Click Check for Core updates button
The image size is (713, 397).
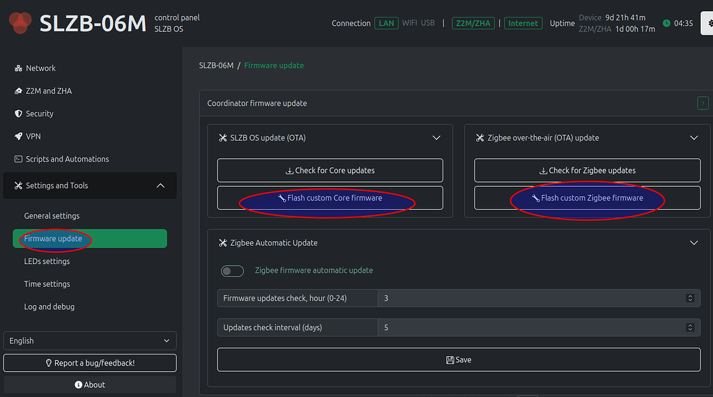pyautogui.click(x=330, y=171)
